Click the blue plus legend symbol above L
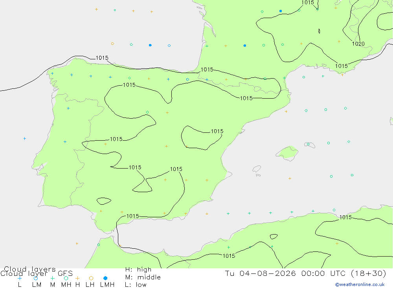 pos(20,278)
